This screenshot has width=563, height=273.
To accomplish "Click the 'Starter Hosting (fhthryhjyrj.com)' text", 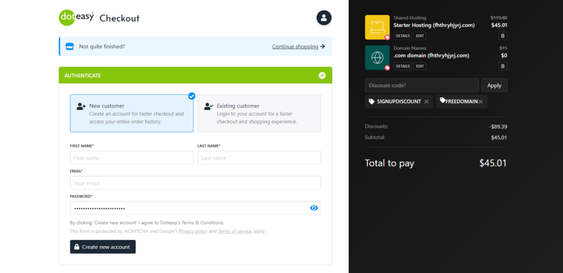I will tap(434, 25).
